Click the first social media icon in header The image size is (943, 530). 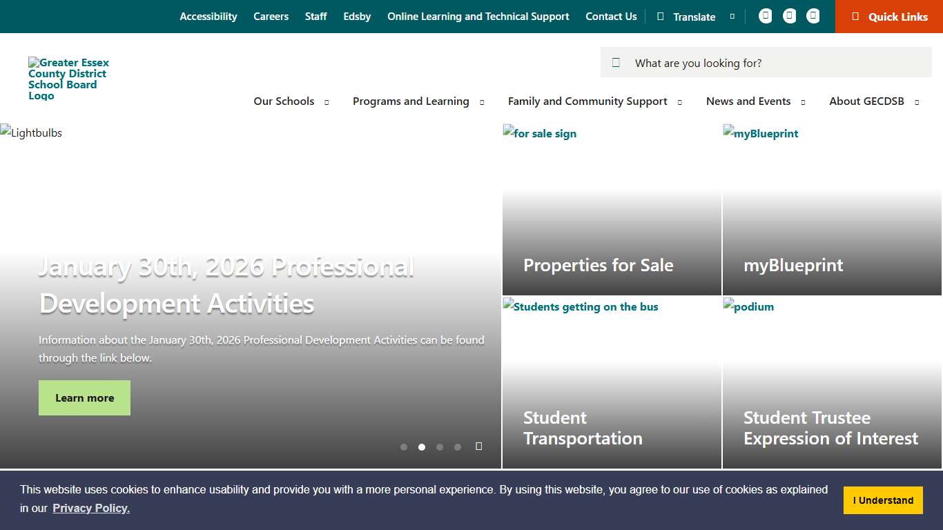(x=765, y=15)
